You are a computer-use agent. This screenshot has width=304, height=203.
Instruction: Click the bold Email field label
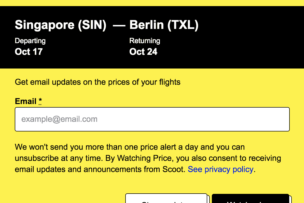coord(26,101)
